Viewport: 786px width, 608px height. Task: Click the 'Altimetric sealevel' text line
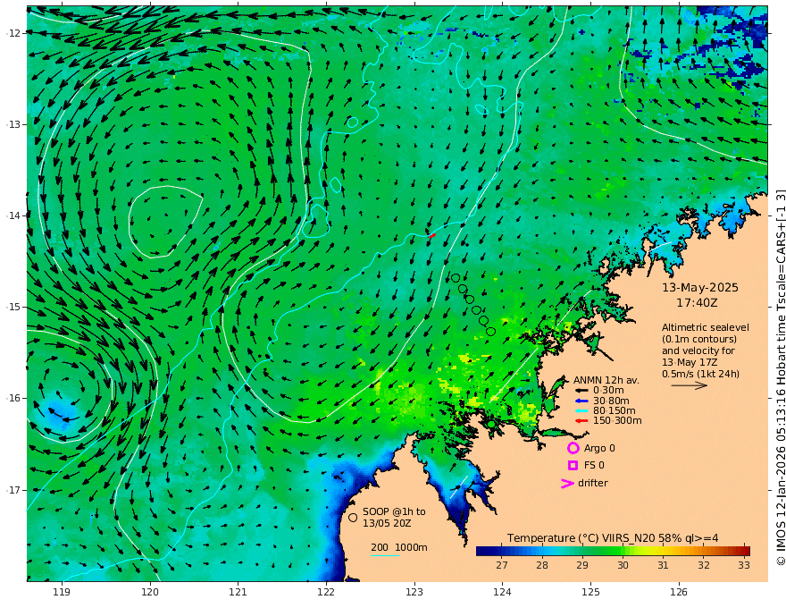pyautogui.click(x=706, y=327)
